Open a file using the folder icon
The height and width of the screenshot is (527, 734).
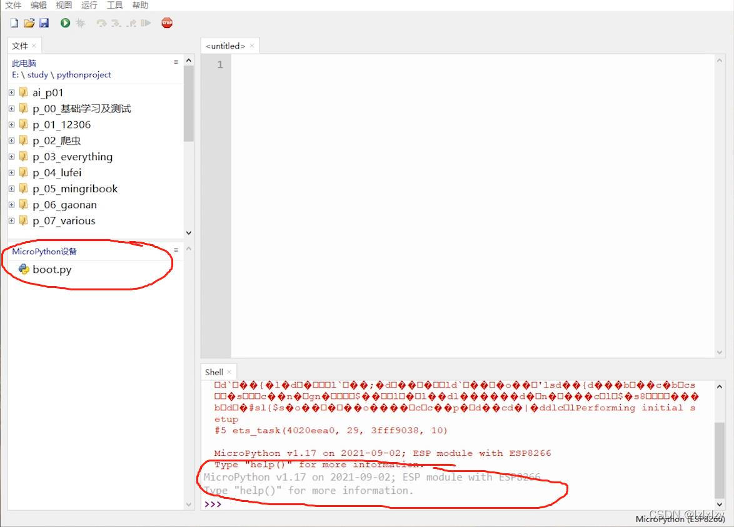click(29, 23)
